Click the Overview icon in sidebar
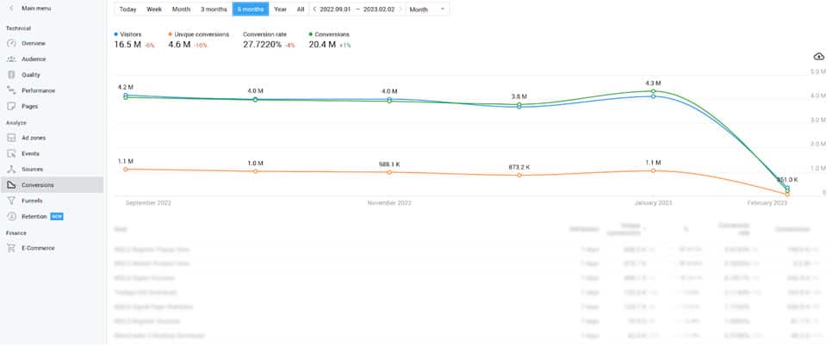The image size is (832, 346). [x=11, y=43]
